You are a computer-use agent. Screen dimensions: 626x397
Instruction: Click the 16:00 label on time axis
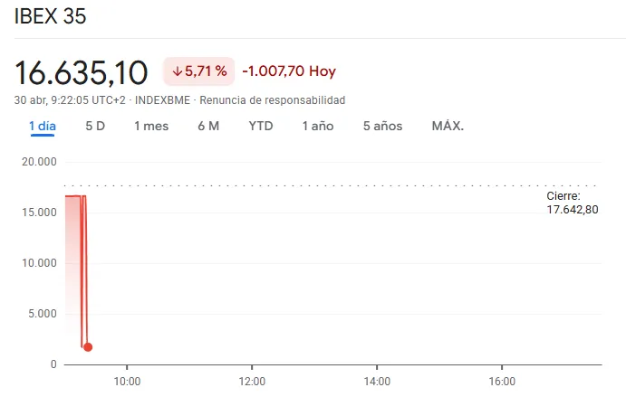pyautogui.click(x=502, y=382)
